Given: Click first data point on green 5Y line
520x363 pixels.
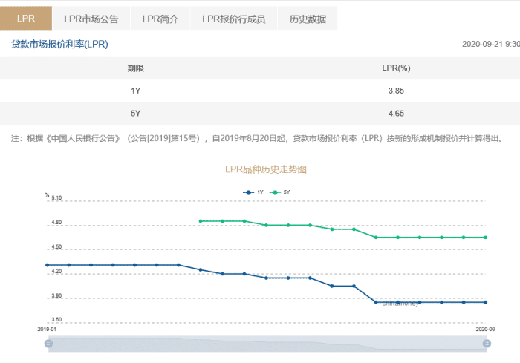Looking at the screenshot, I should [201, 221].
